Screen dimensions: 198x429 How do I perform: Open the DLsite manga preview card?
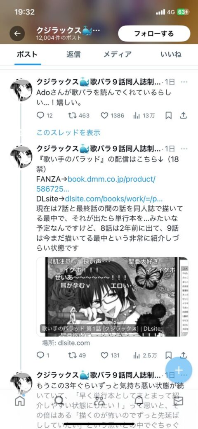point(112,296)
